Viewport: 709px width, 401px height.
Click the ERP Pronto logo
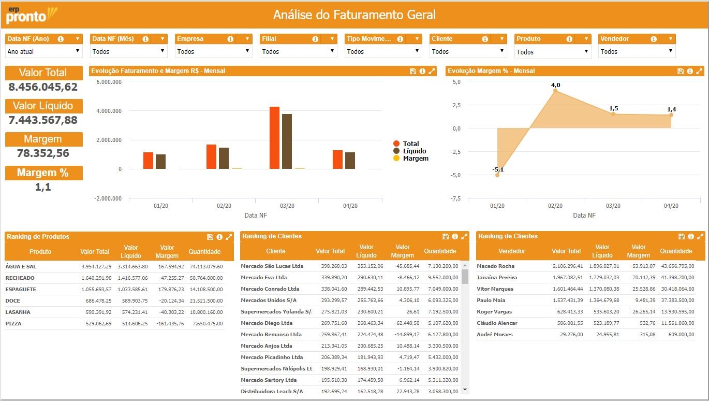point(31,15)
